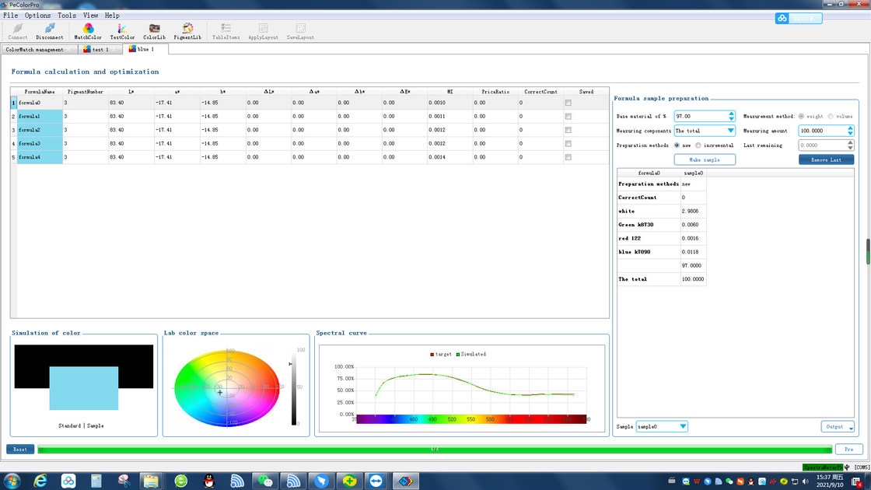Image resolution: width=871 pixels, height=490 pixels.
Task: Click the Connect toolbar icon
Action: click(18, 31)
